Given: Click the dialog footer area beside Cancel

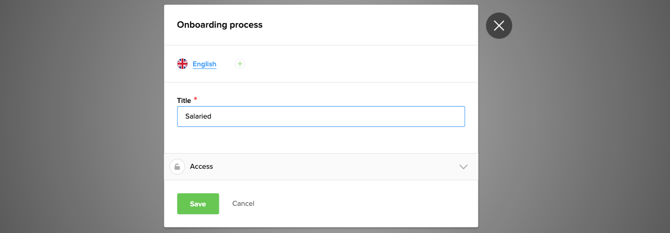Looking at the screenshot, I should [366, 204].
